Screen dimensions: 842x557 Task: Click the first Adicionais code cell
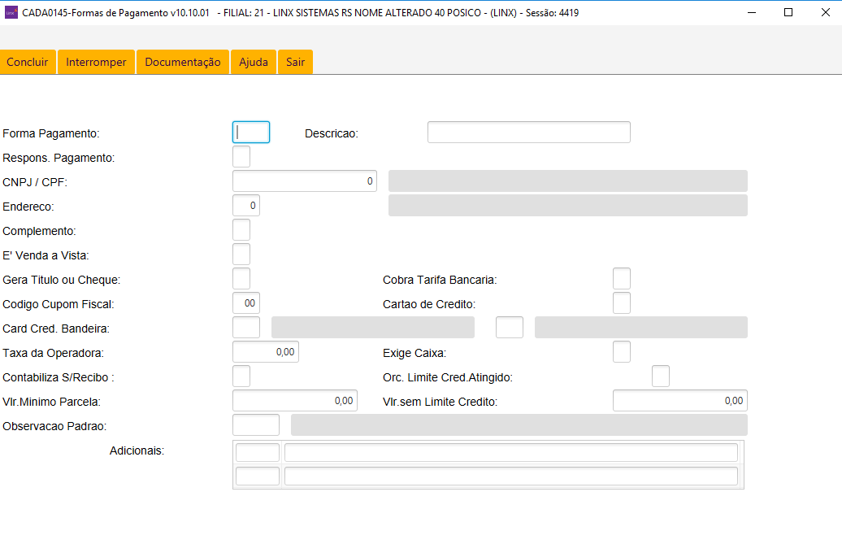click(258, 452)
